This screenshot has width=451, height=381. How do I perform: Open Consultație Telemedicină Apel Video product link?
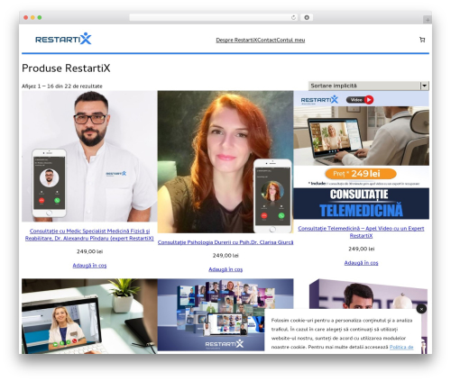(x=361, y=232)
